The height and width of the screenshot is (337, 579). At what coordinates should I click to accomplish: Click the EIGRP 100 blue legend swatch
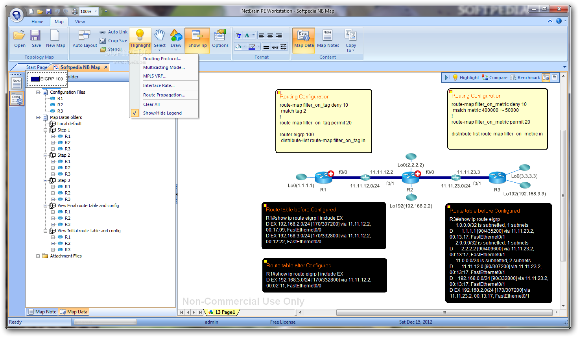tap(35, 79)
